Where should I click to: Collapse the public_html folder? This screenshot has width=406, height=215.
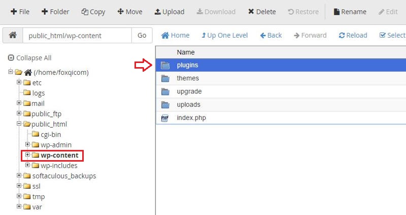pos(19,124)
